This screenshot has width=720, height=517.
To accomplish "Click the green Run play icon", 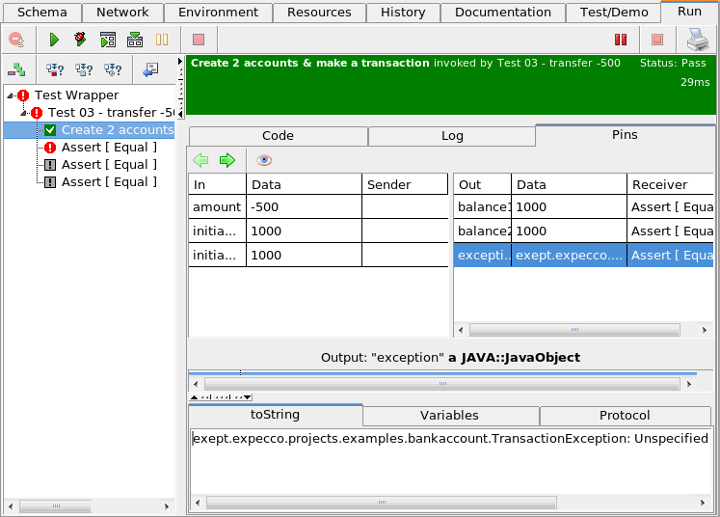I will (54, 41).
